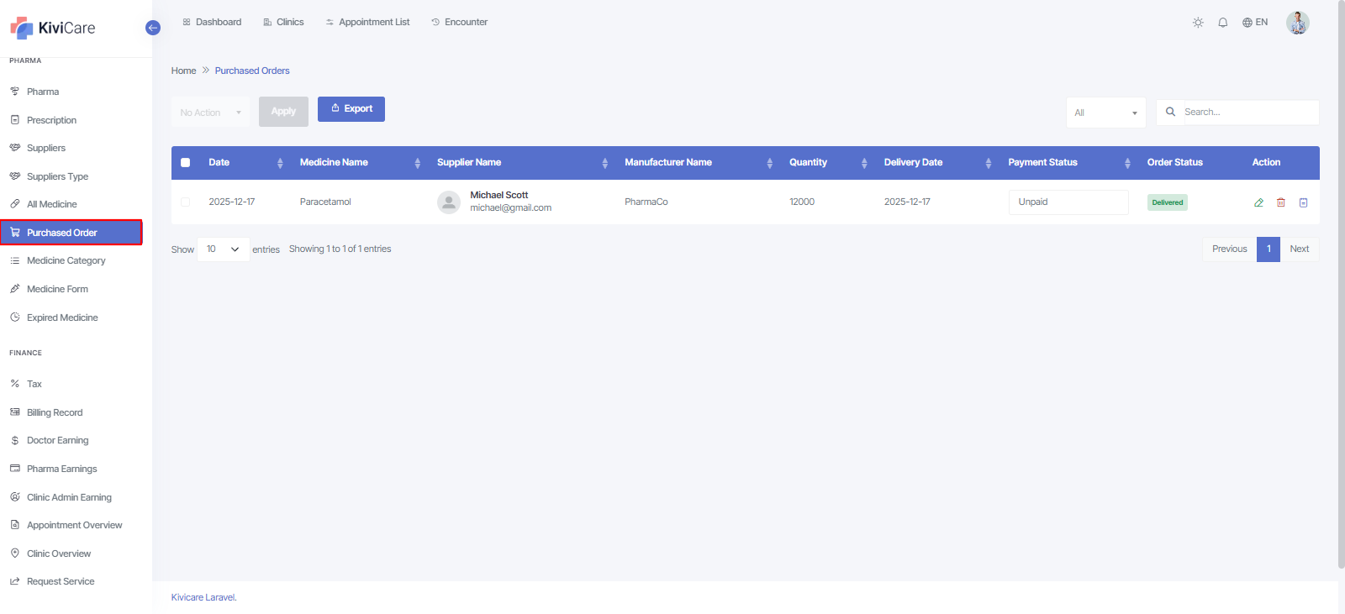1345x614 pixels.
Task: Open the notifications bell icon
Action: [1223, 23]
